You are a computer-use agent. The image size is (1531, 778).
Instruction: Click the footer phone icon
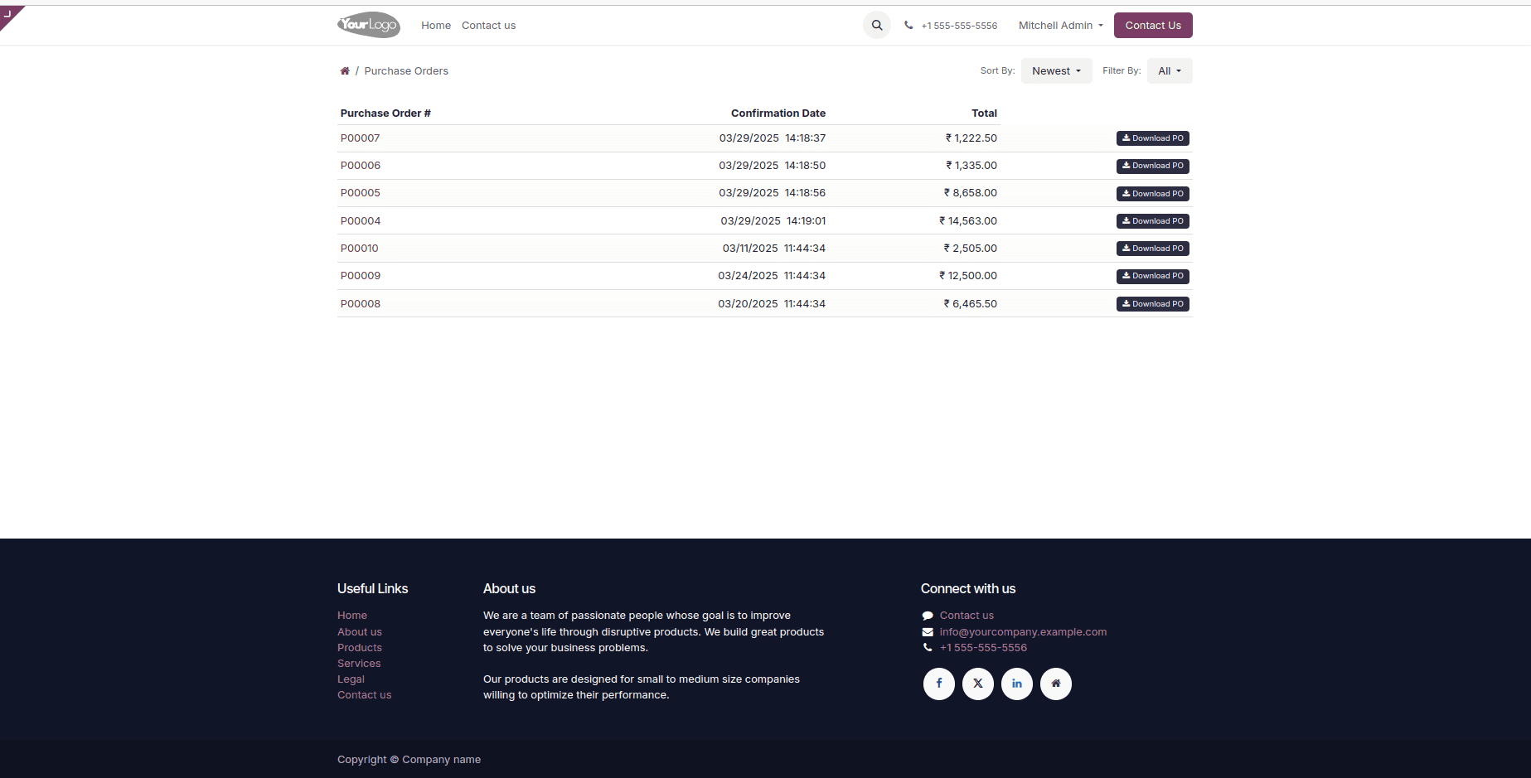pyautogui.click(x=928, y=648)
